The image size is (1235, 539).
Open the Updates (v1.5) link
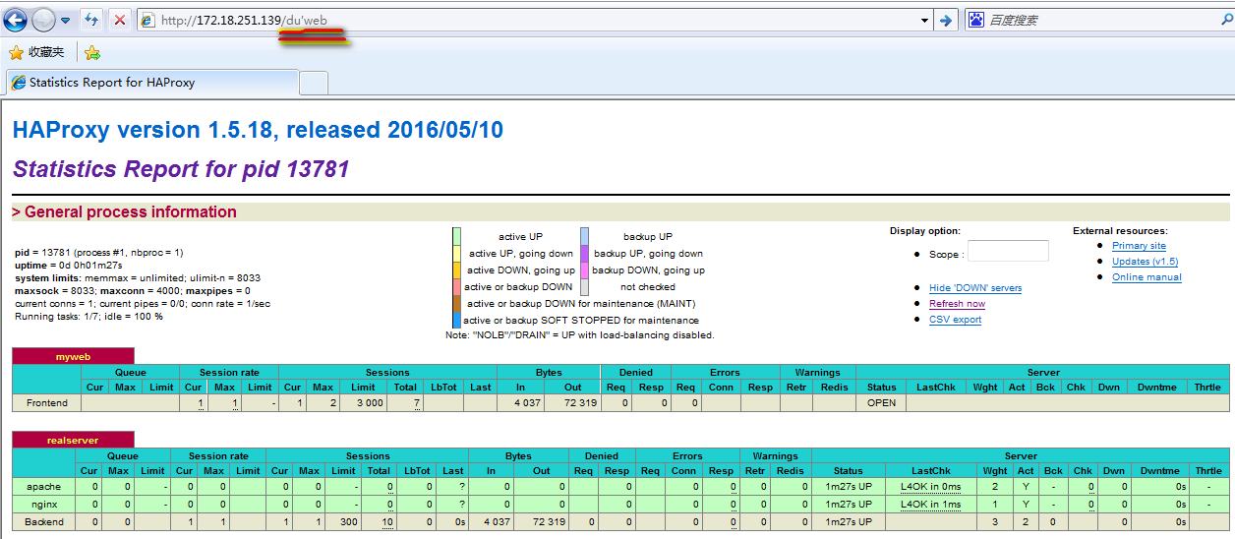click(1145, 262)
